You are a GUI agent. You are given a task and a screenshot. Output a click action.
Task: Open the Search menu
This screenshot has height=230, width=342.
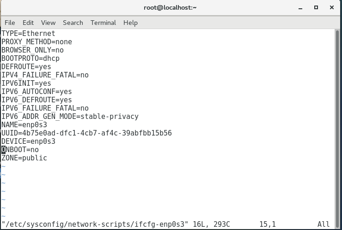(x=73, y=23)
